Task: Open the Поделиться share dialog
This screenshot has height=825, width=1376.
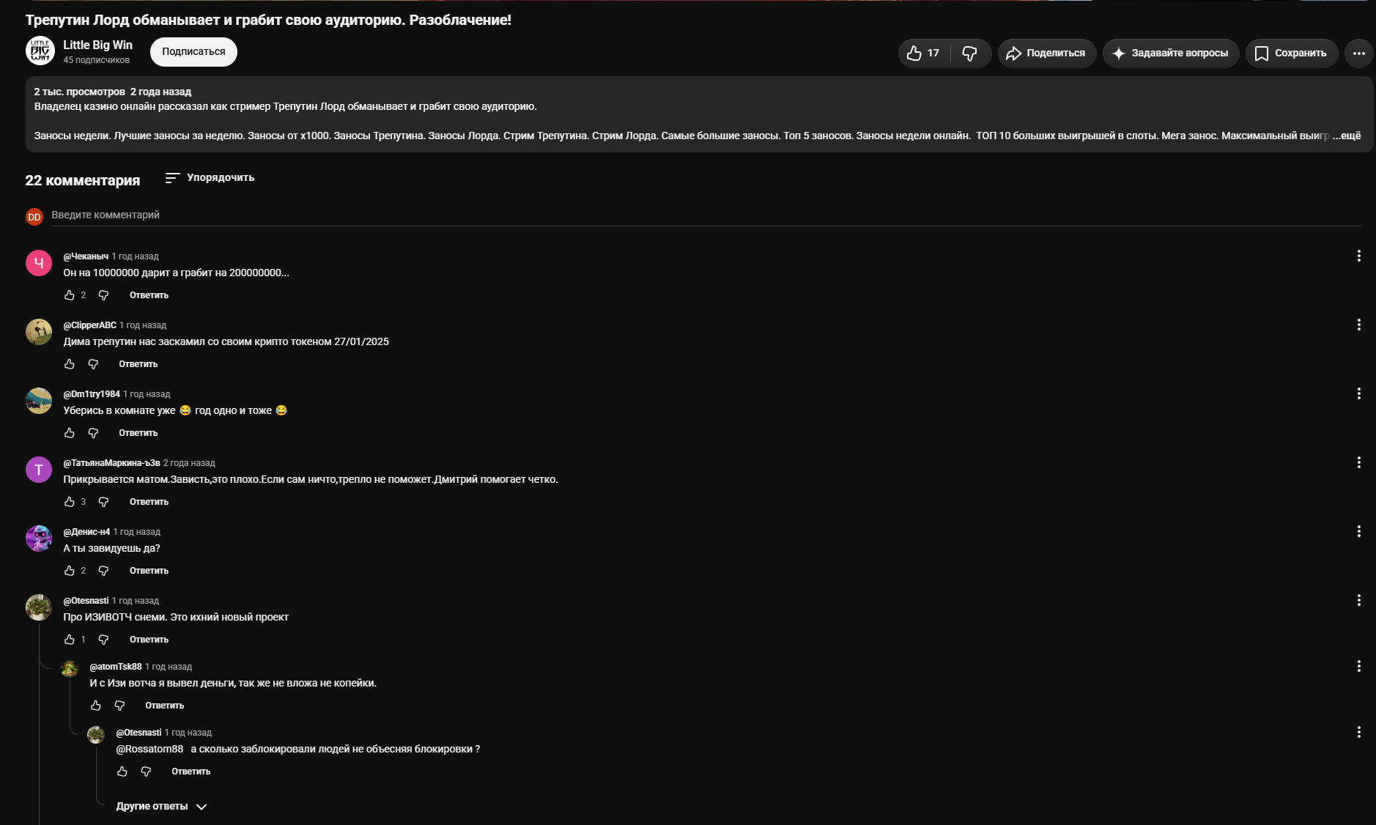Action: (1046, 53)
